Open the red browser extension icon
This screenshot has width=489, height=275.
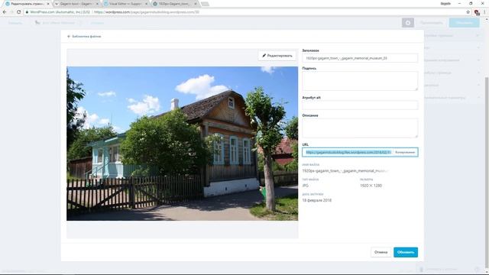tap(477, 12)
